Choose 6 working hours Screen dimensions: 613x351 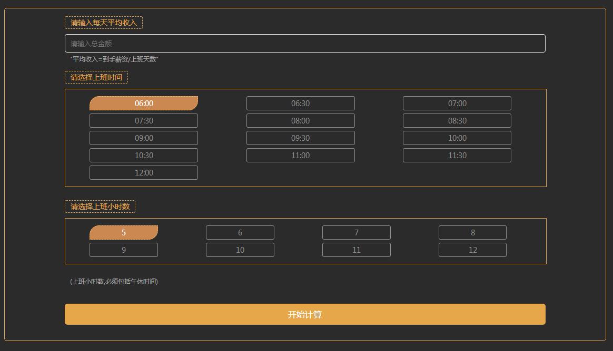(x=240, y=233)
